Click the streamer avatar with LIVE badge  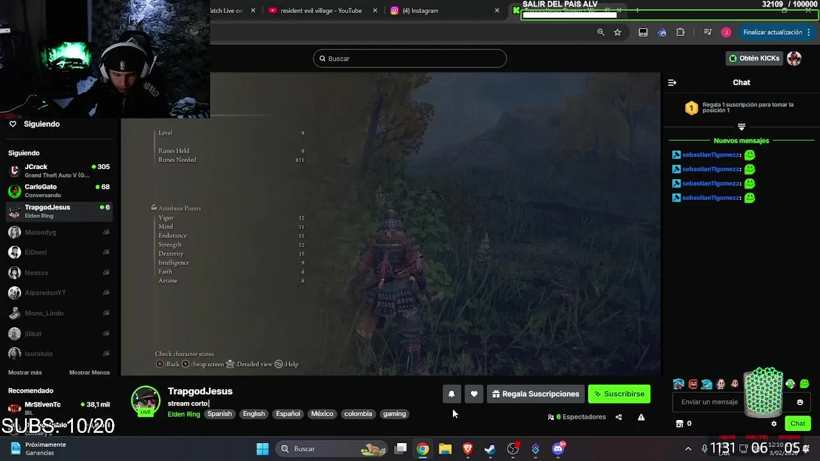click(145, 401)
